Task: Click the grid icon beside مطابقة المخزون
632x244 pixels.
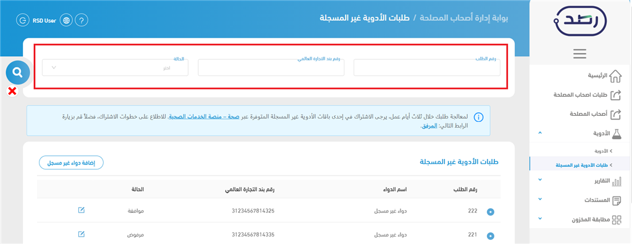Action: pyautogui.click(x=617, y=219)
